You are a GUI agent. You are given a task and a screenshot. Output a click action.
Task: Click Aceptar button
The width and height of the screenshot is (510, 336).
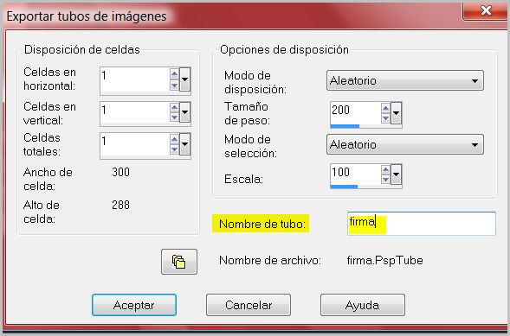coord(134,305)
